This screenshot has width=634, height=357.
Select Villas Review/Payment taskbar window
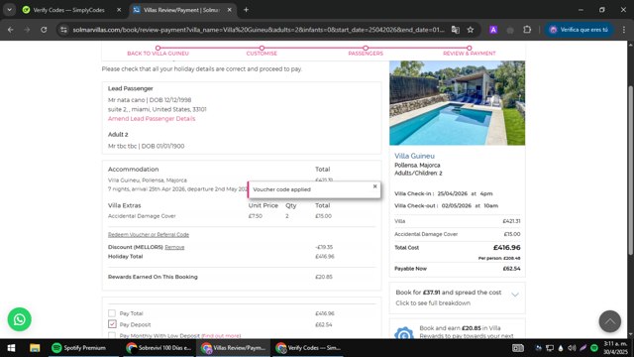[234, 348]
